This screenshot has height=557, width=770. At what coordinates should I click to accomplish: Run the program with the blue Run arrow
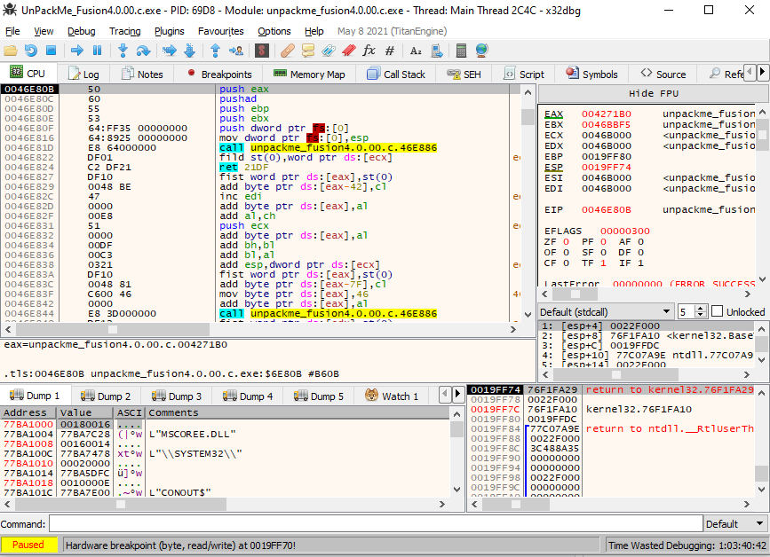tap(77, 51)
